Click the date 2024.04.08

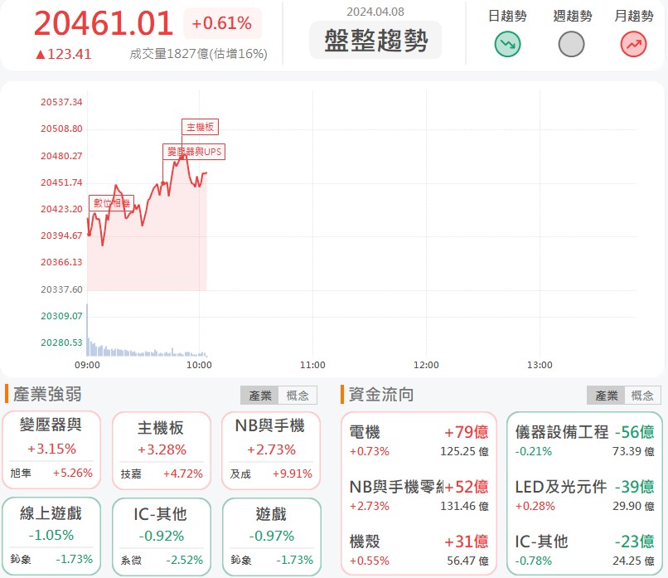(x=375, y=12)
